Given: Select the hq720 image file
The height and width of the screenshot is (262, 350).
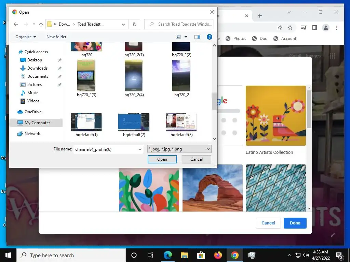Looking at the screenshot, I should (86, 49).
